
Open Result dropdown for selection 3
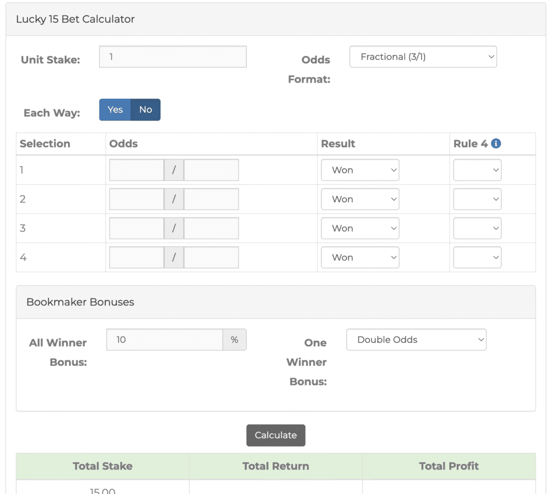[360, 228]
